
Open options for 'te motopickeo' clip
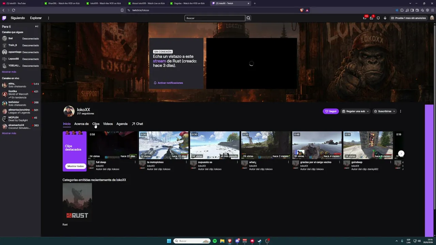[186, 162]
